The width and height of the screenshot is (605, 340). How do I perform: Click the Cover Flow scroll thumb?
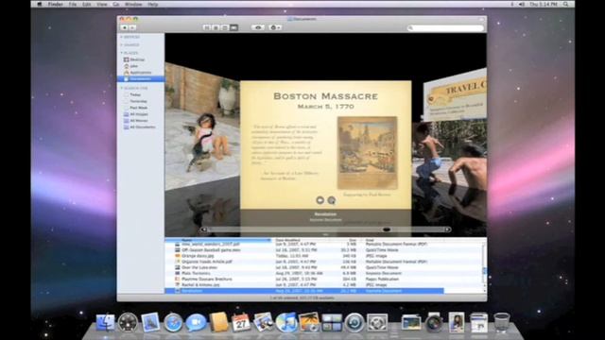click(387, 229)
